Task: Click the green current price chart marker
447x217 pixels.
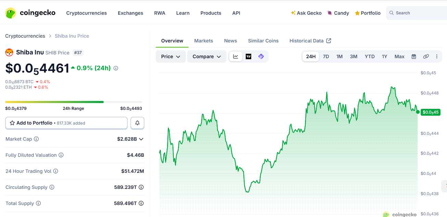Action: [418, 112]
